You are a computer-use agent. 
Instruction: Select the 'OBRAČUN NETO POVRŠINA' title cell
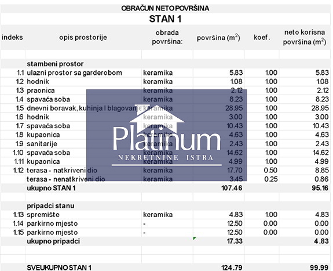tap(165, 8)
